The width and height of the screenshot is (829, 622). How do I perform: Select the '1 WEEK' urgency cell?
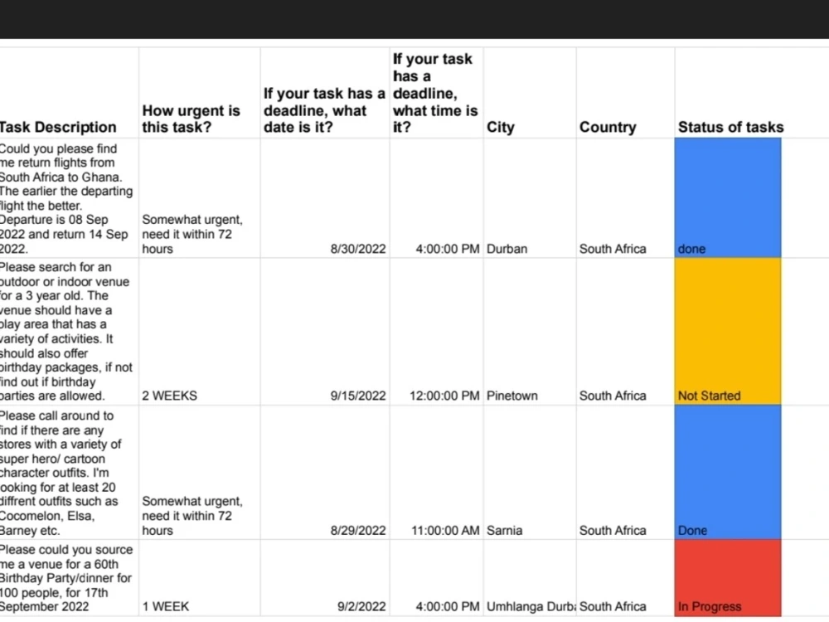pyautogui.click(x=199, y=578)
